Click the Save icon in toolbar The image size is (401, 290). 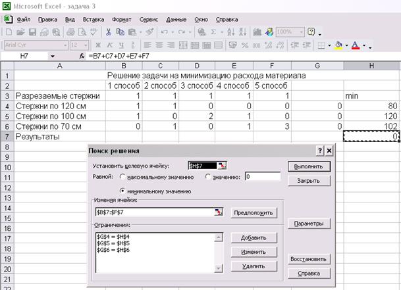click(x=32, y=32)
